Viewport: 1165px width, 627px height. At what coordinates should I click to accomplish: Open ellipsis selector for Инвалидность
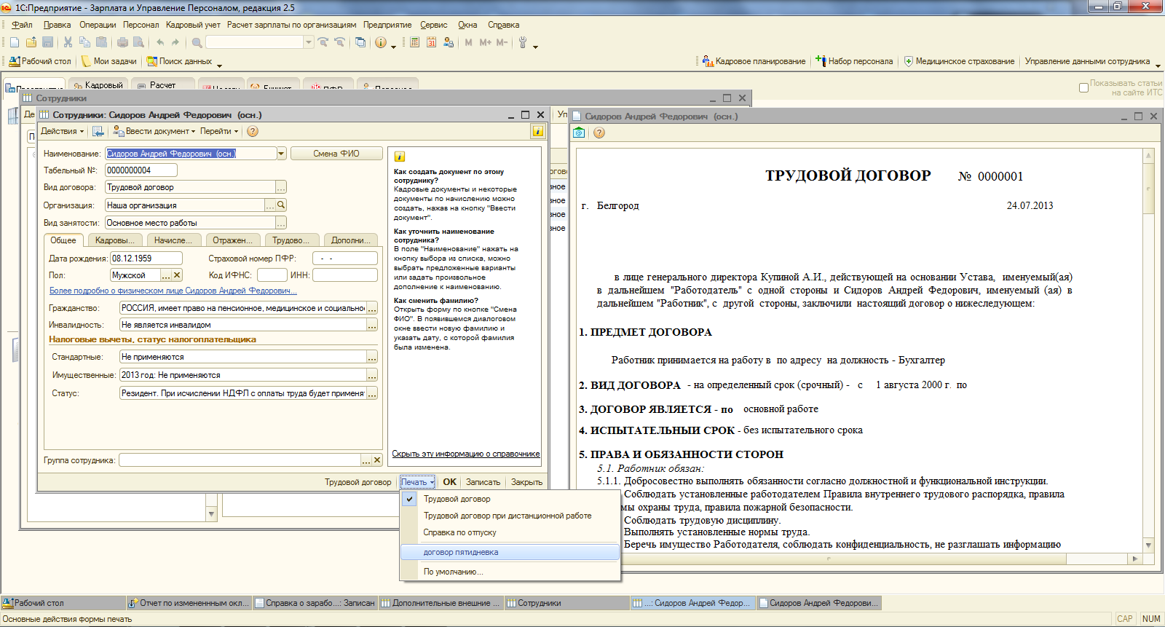(x=372, y=326)
